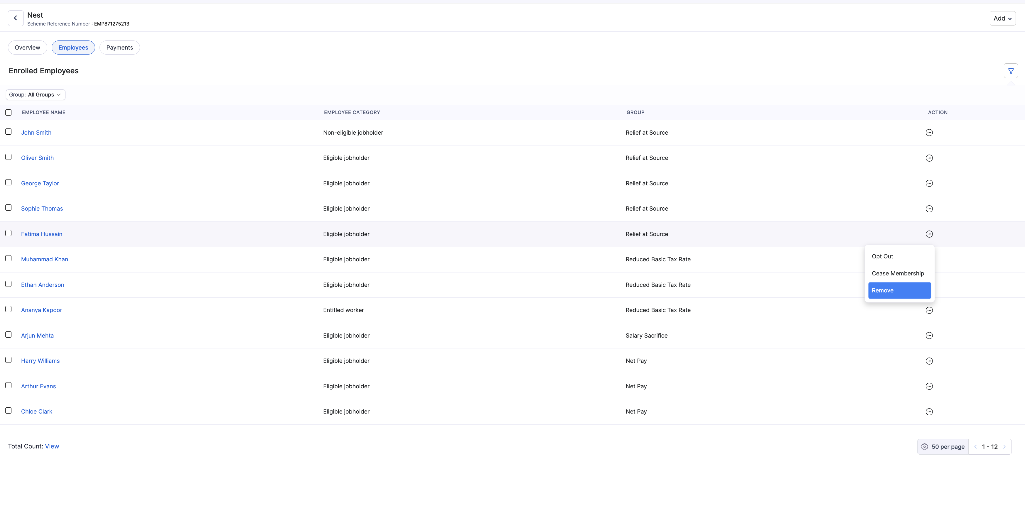Click the scheme reference number EMP871275213
Image resolution: width=1025 pixels, height=508 pixels.
click(x=112, y=24)
